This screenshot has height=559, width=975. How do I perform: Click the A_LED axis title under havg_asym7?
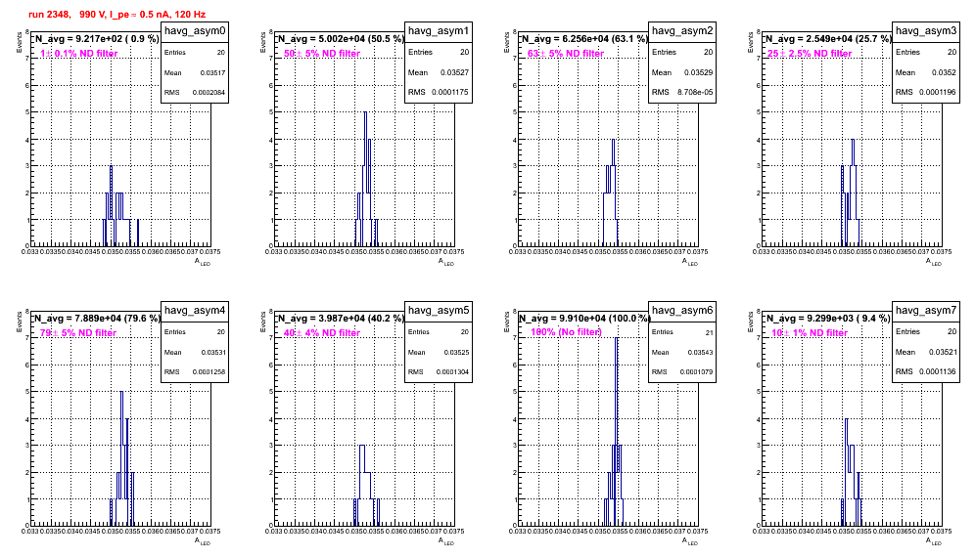pyautogui.click(x=935, y=541)
